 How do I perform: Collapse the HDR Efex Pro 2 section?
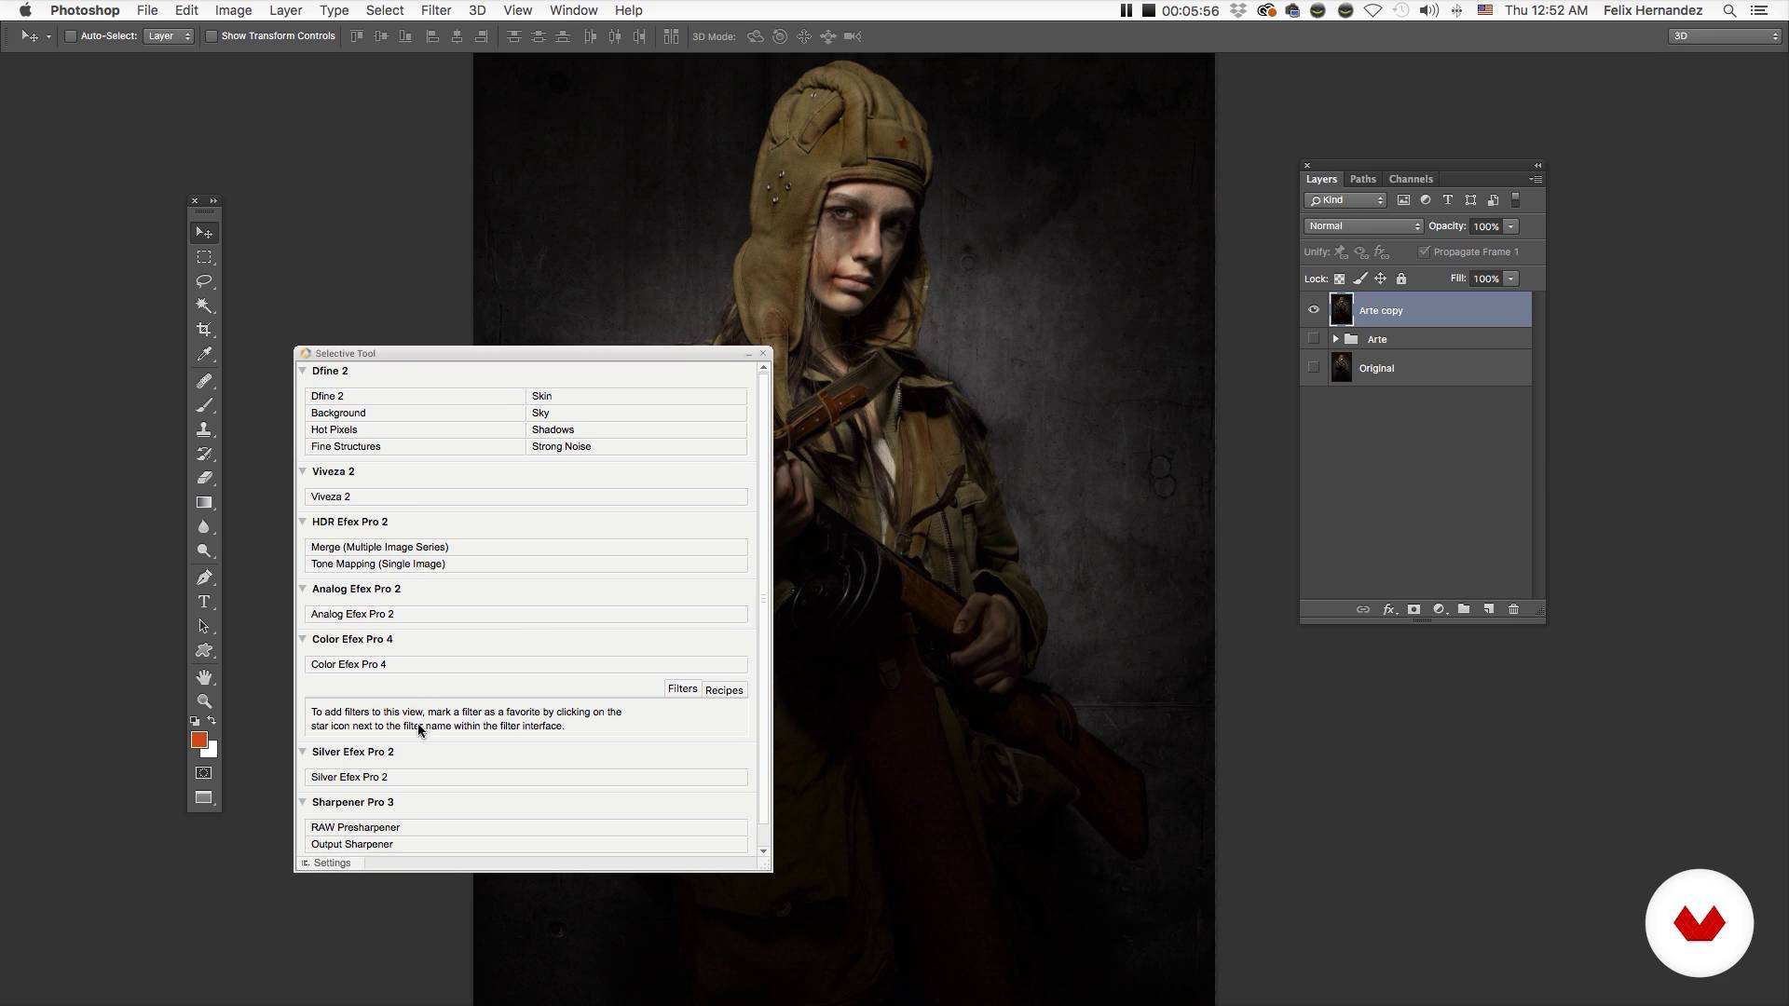point(303,522)
